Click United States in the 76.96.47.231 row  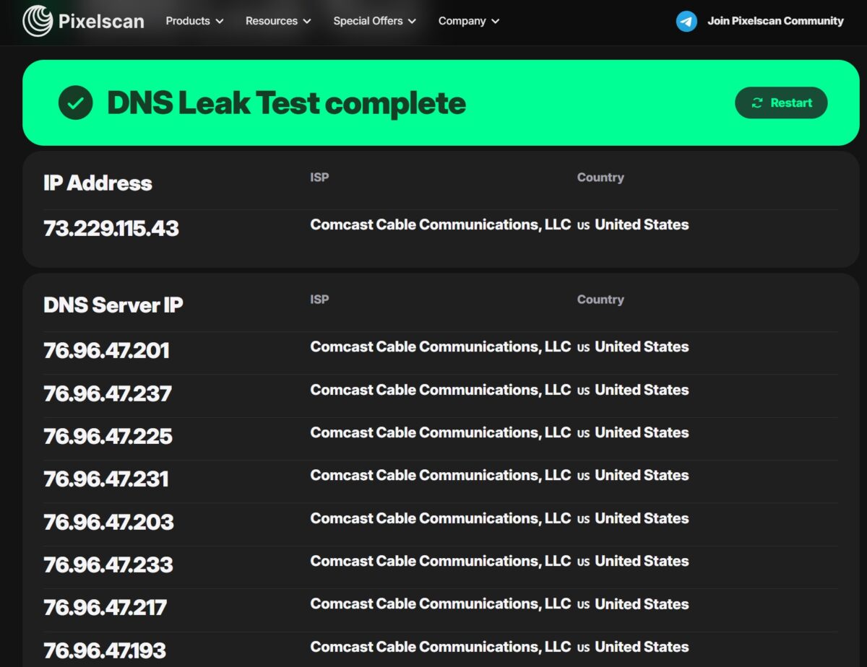pos(642,475)
